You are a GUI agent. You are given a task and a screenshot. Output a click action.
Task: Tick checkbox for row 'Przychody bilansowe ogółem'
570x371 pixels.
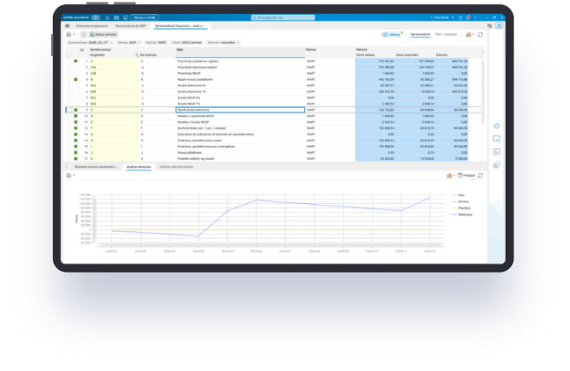[x=69, y=68]
